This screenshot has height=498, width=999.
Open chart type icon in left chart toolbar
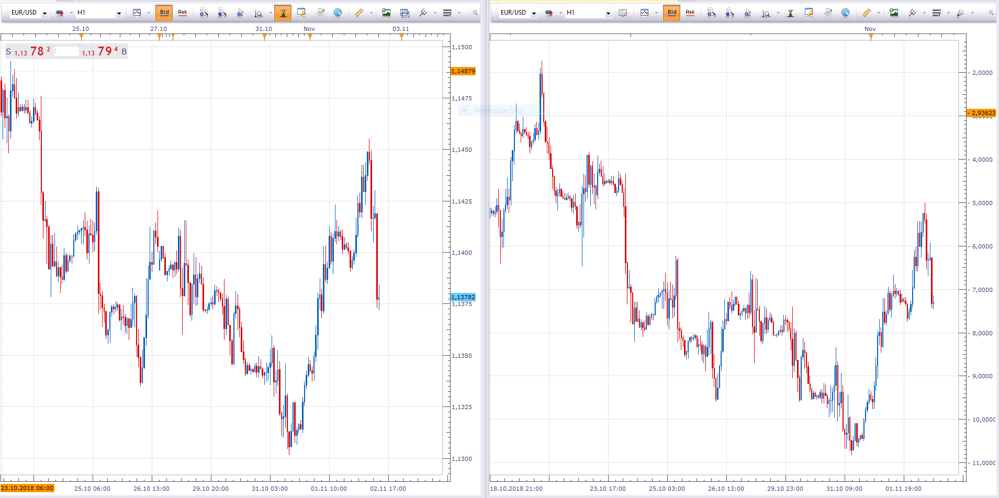(x=137, y=13)
